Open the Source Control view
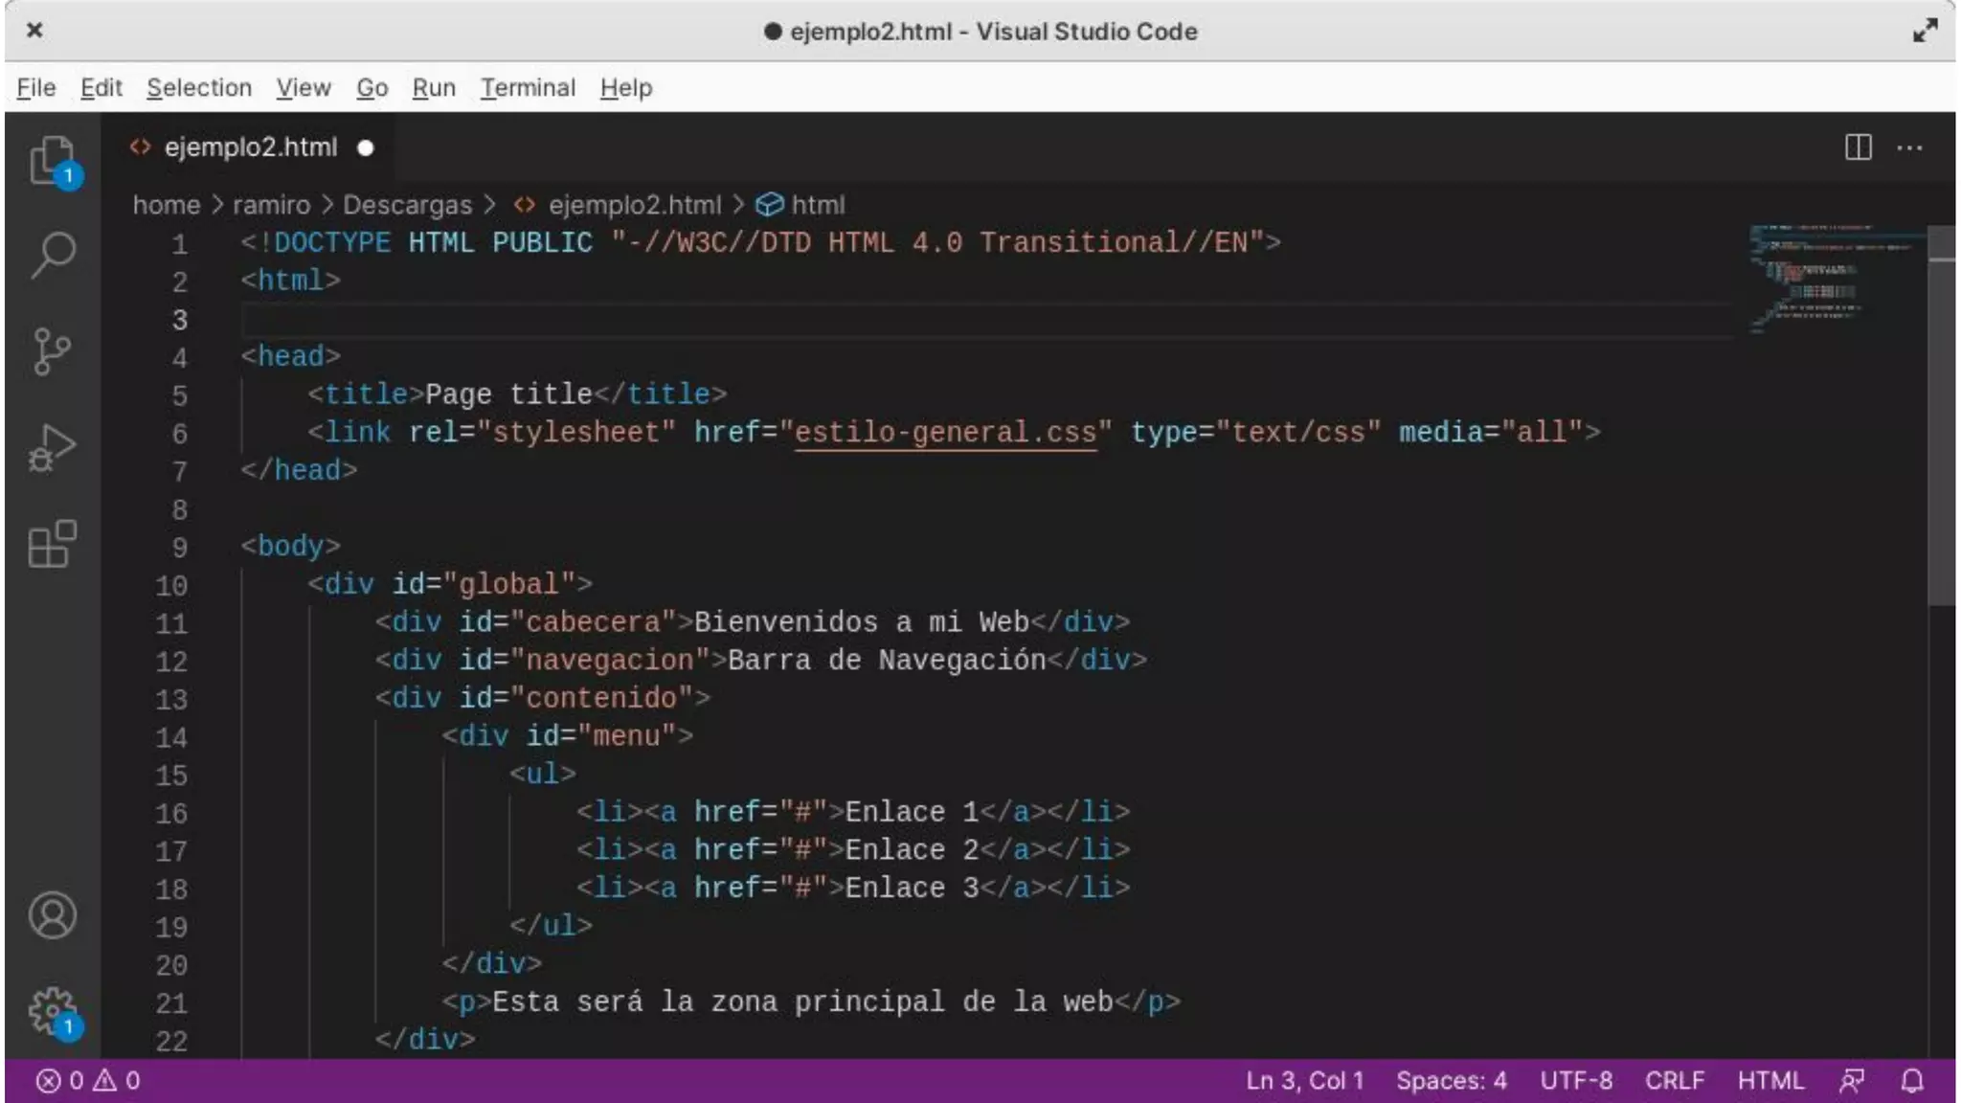Viewport: 1961px width, 1103px height. [52, 351]
